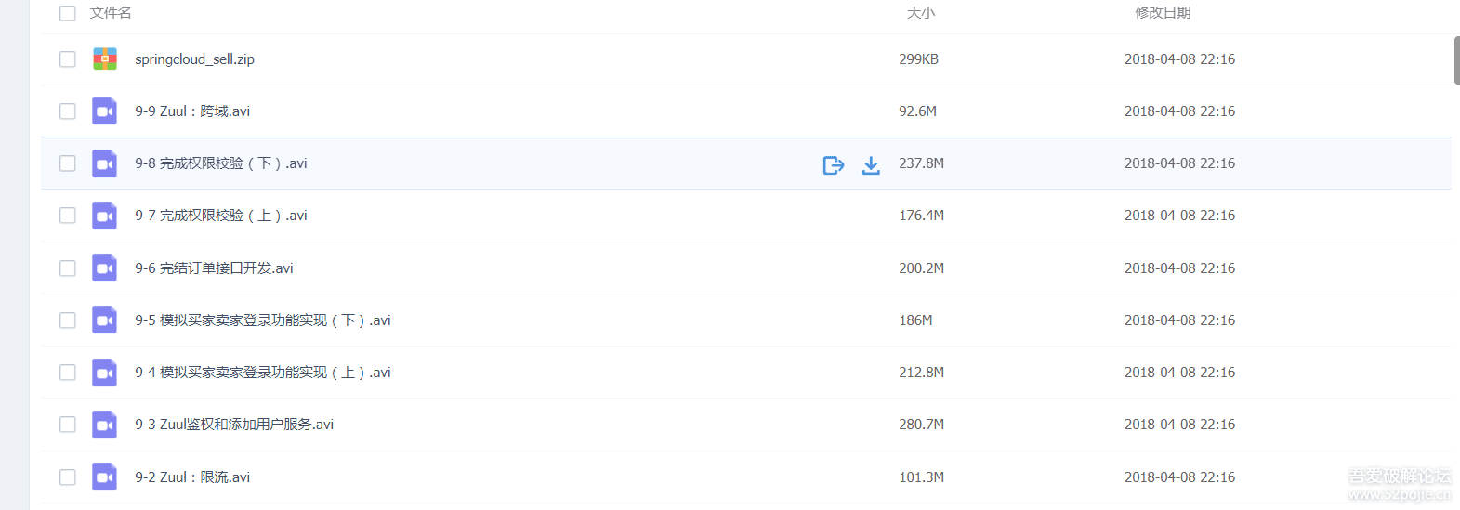This screenshot has width=1460, height=510.
Task: Check the box for 9-4 模拟买家卖家登录功能实现（上）.avi
Action: pyautogui.click(x=68, y=372)
